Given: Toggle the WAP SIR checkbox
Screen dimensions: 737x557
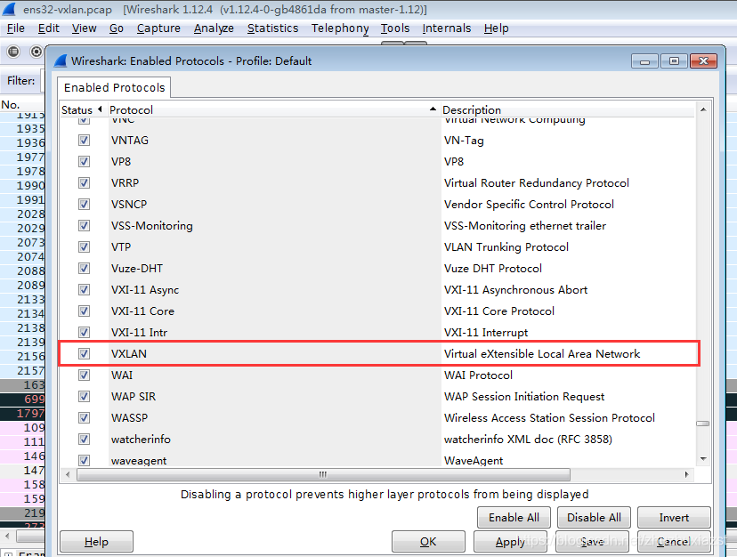Looking at the screenshot, I should click(85, 396).
